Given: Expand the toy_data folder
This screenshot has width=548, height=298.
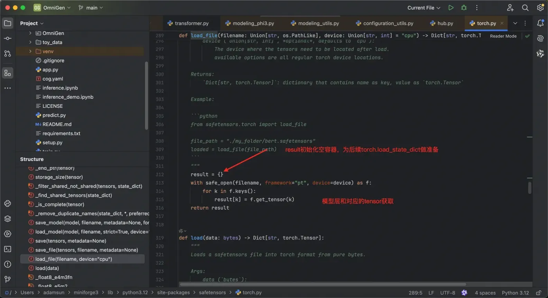Looking at the screenshot, I should click(30, 42).
